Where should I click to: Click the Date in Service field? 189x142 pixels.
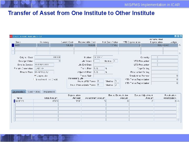click(x=44, y=65)
